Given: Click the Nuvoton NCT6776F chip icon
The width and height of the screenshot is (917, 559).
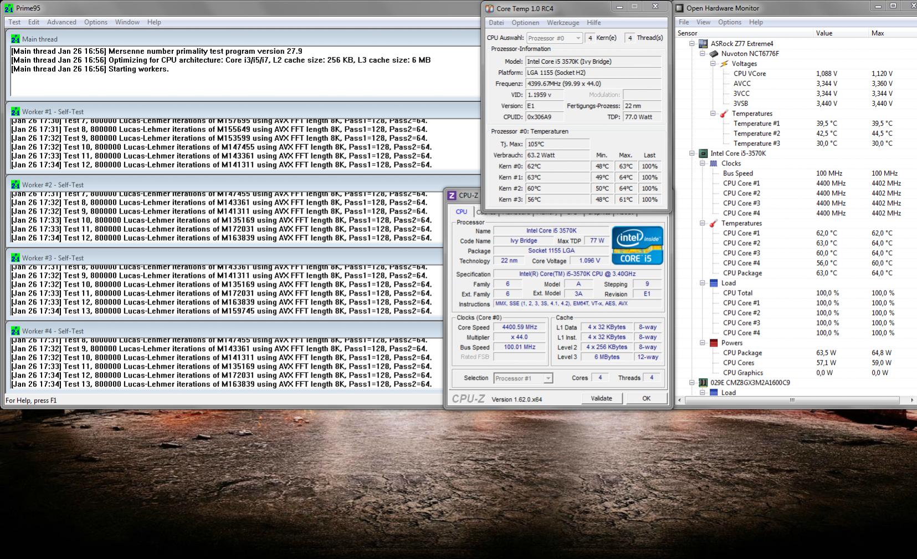Looking at the screenshot, I should (x=714, y=54).
